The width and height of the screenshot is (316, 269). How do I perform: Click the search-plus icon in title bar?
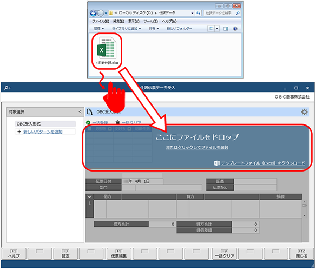[x=8, y=88]
